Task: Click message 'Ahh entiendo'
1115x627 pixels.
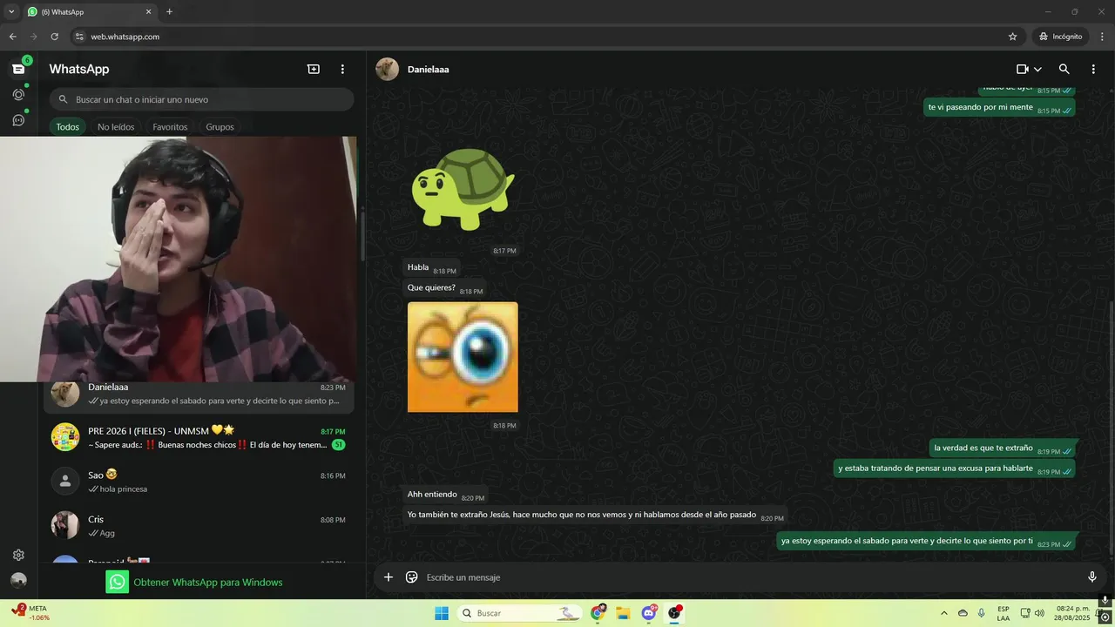Action: tap(445, 495)
